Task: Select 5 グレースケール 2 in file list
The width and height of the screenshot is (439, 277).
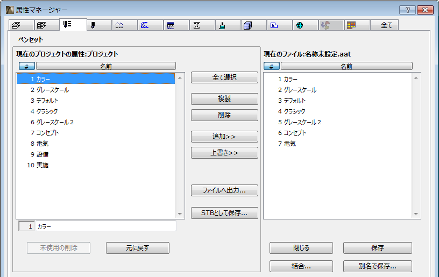Action: [x=338, y=122]
